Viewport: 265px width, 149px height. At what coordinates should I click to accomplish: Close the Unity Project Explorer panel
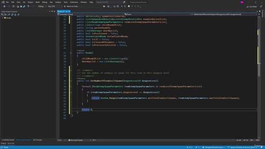(x=54, y=12)
